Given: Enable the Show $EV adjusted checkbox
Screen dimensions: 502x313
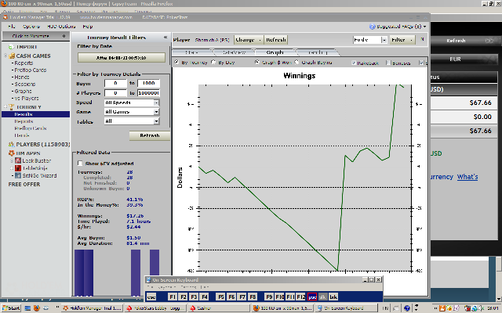Looking at the screenshot, I should (x=80, y=163).
